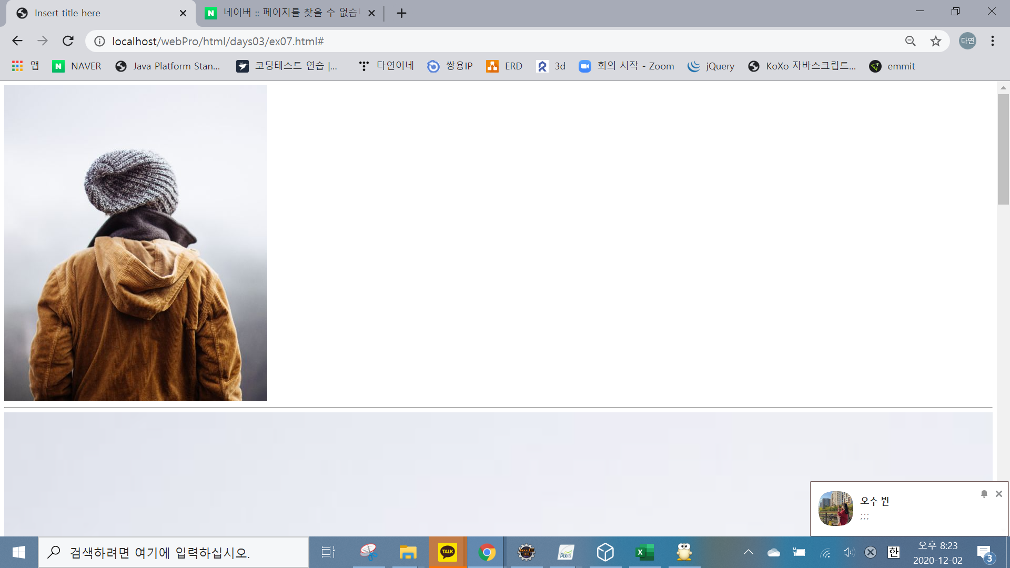Dismiss the KakaoTalk message popup
This screenshot has height=568, width=1010.
coord(998,494)
